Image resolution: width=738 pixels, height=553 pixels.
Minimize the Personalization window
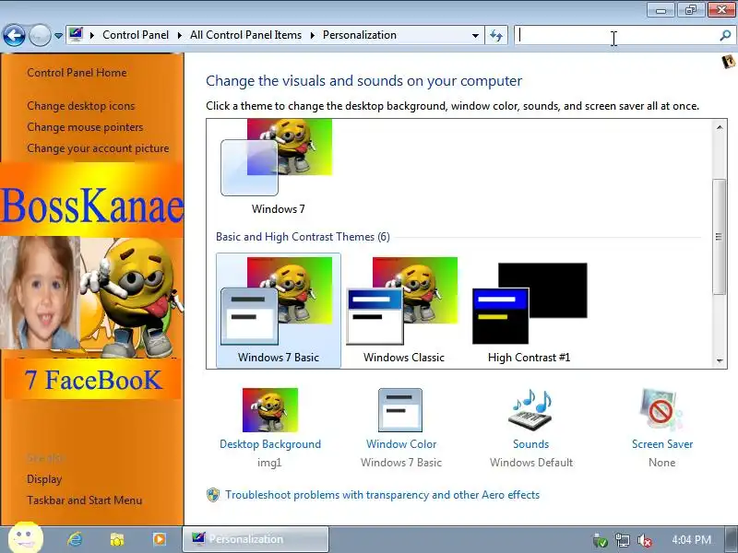(661, 10)
